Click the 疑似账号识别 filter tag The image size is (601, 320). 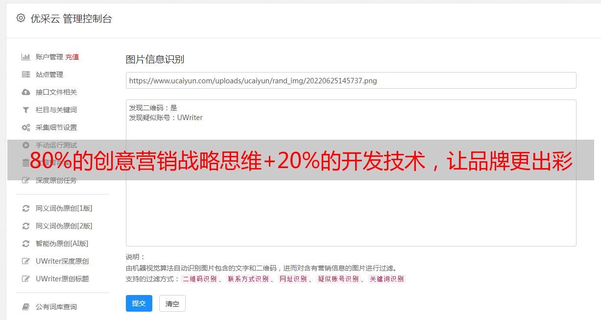(x=338, y=279)
